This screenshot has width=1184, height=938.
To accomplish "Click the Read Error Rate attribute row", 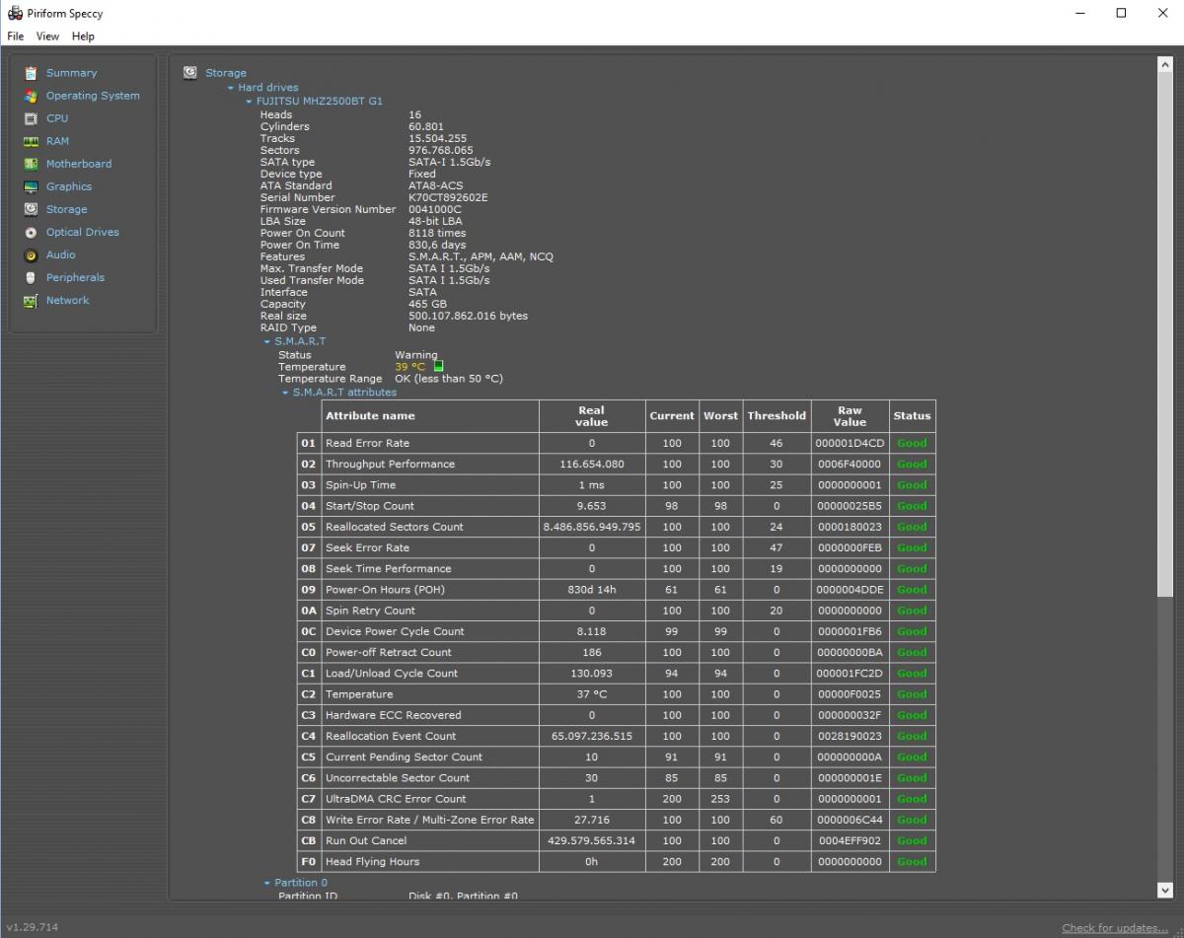I will pyautogui.click(x=616, y=443).
